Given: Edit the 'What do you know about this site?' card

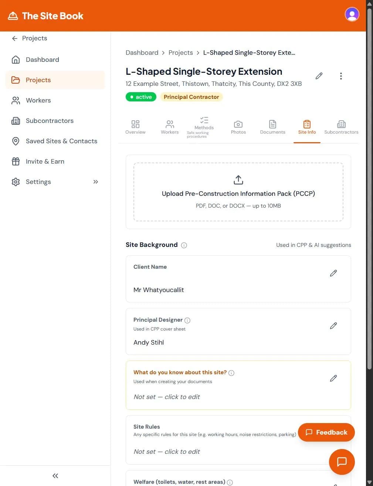Looking at the screenshot, I should 333,378.
